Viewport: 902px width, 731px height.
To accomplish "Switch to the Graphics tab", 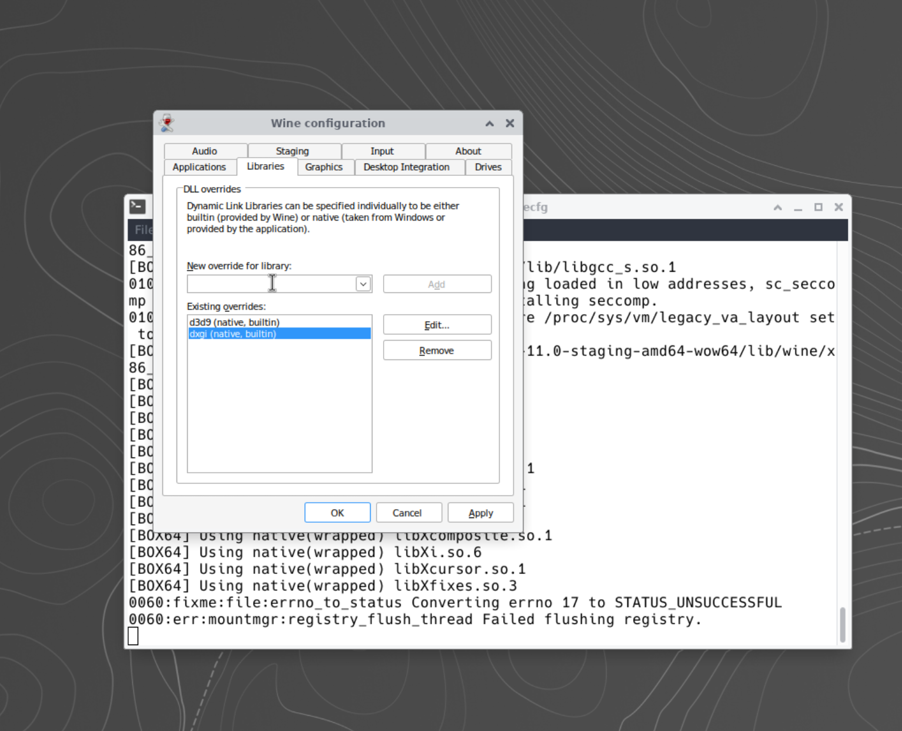I will click(x=324, y=167).
